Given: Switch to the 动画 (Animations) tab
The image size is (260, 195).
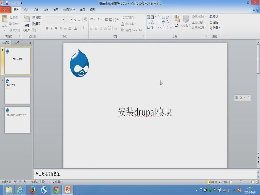Looking at the screenshot, I should [x=56, y=10].
